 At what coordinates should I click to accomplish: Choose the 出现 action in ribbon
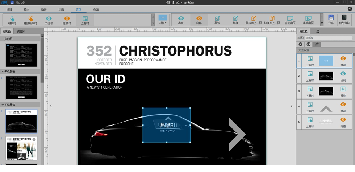click(x=181, y=20)
